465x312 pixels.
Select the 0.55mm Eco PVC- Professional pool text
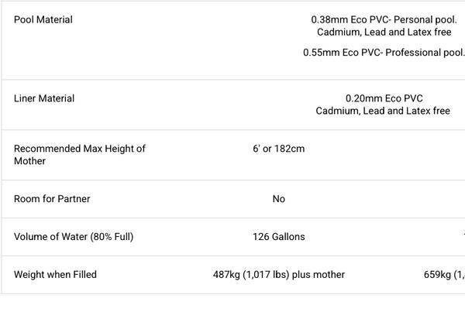tap(384, 53)
